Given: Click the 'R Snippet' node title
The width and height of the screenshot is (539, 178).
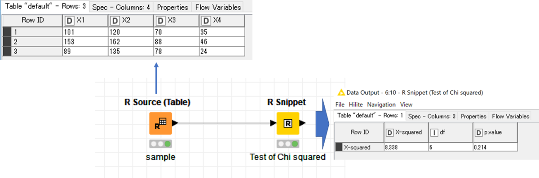Looking at the screenshot, I should coord(287,102).
